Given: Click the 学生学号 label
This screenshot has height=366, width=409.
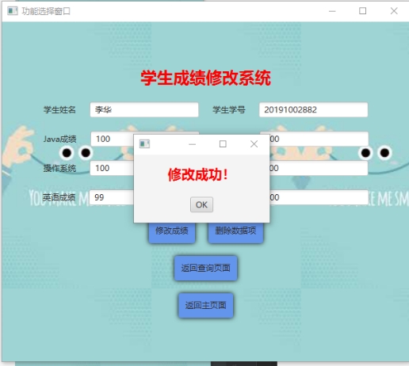Looking at the screenshot, I should [x=229, y=109].
